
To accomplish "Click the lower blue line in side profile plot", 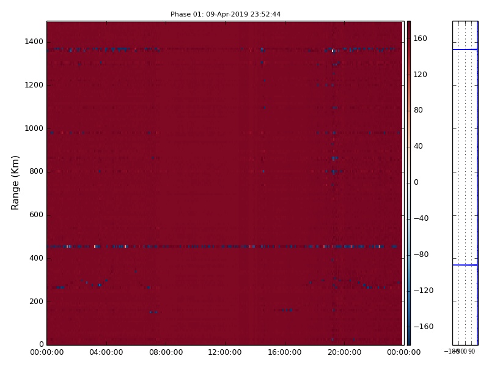I will coord(465,265).
